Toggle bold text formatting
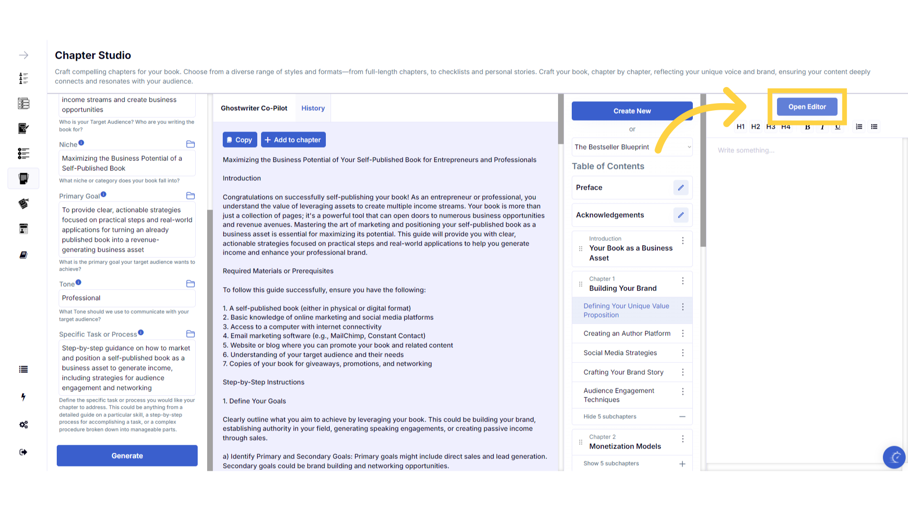 pos(807,127)
